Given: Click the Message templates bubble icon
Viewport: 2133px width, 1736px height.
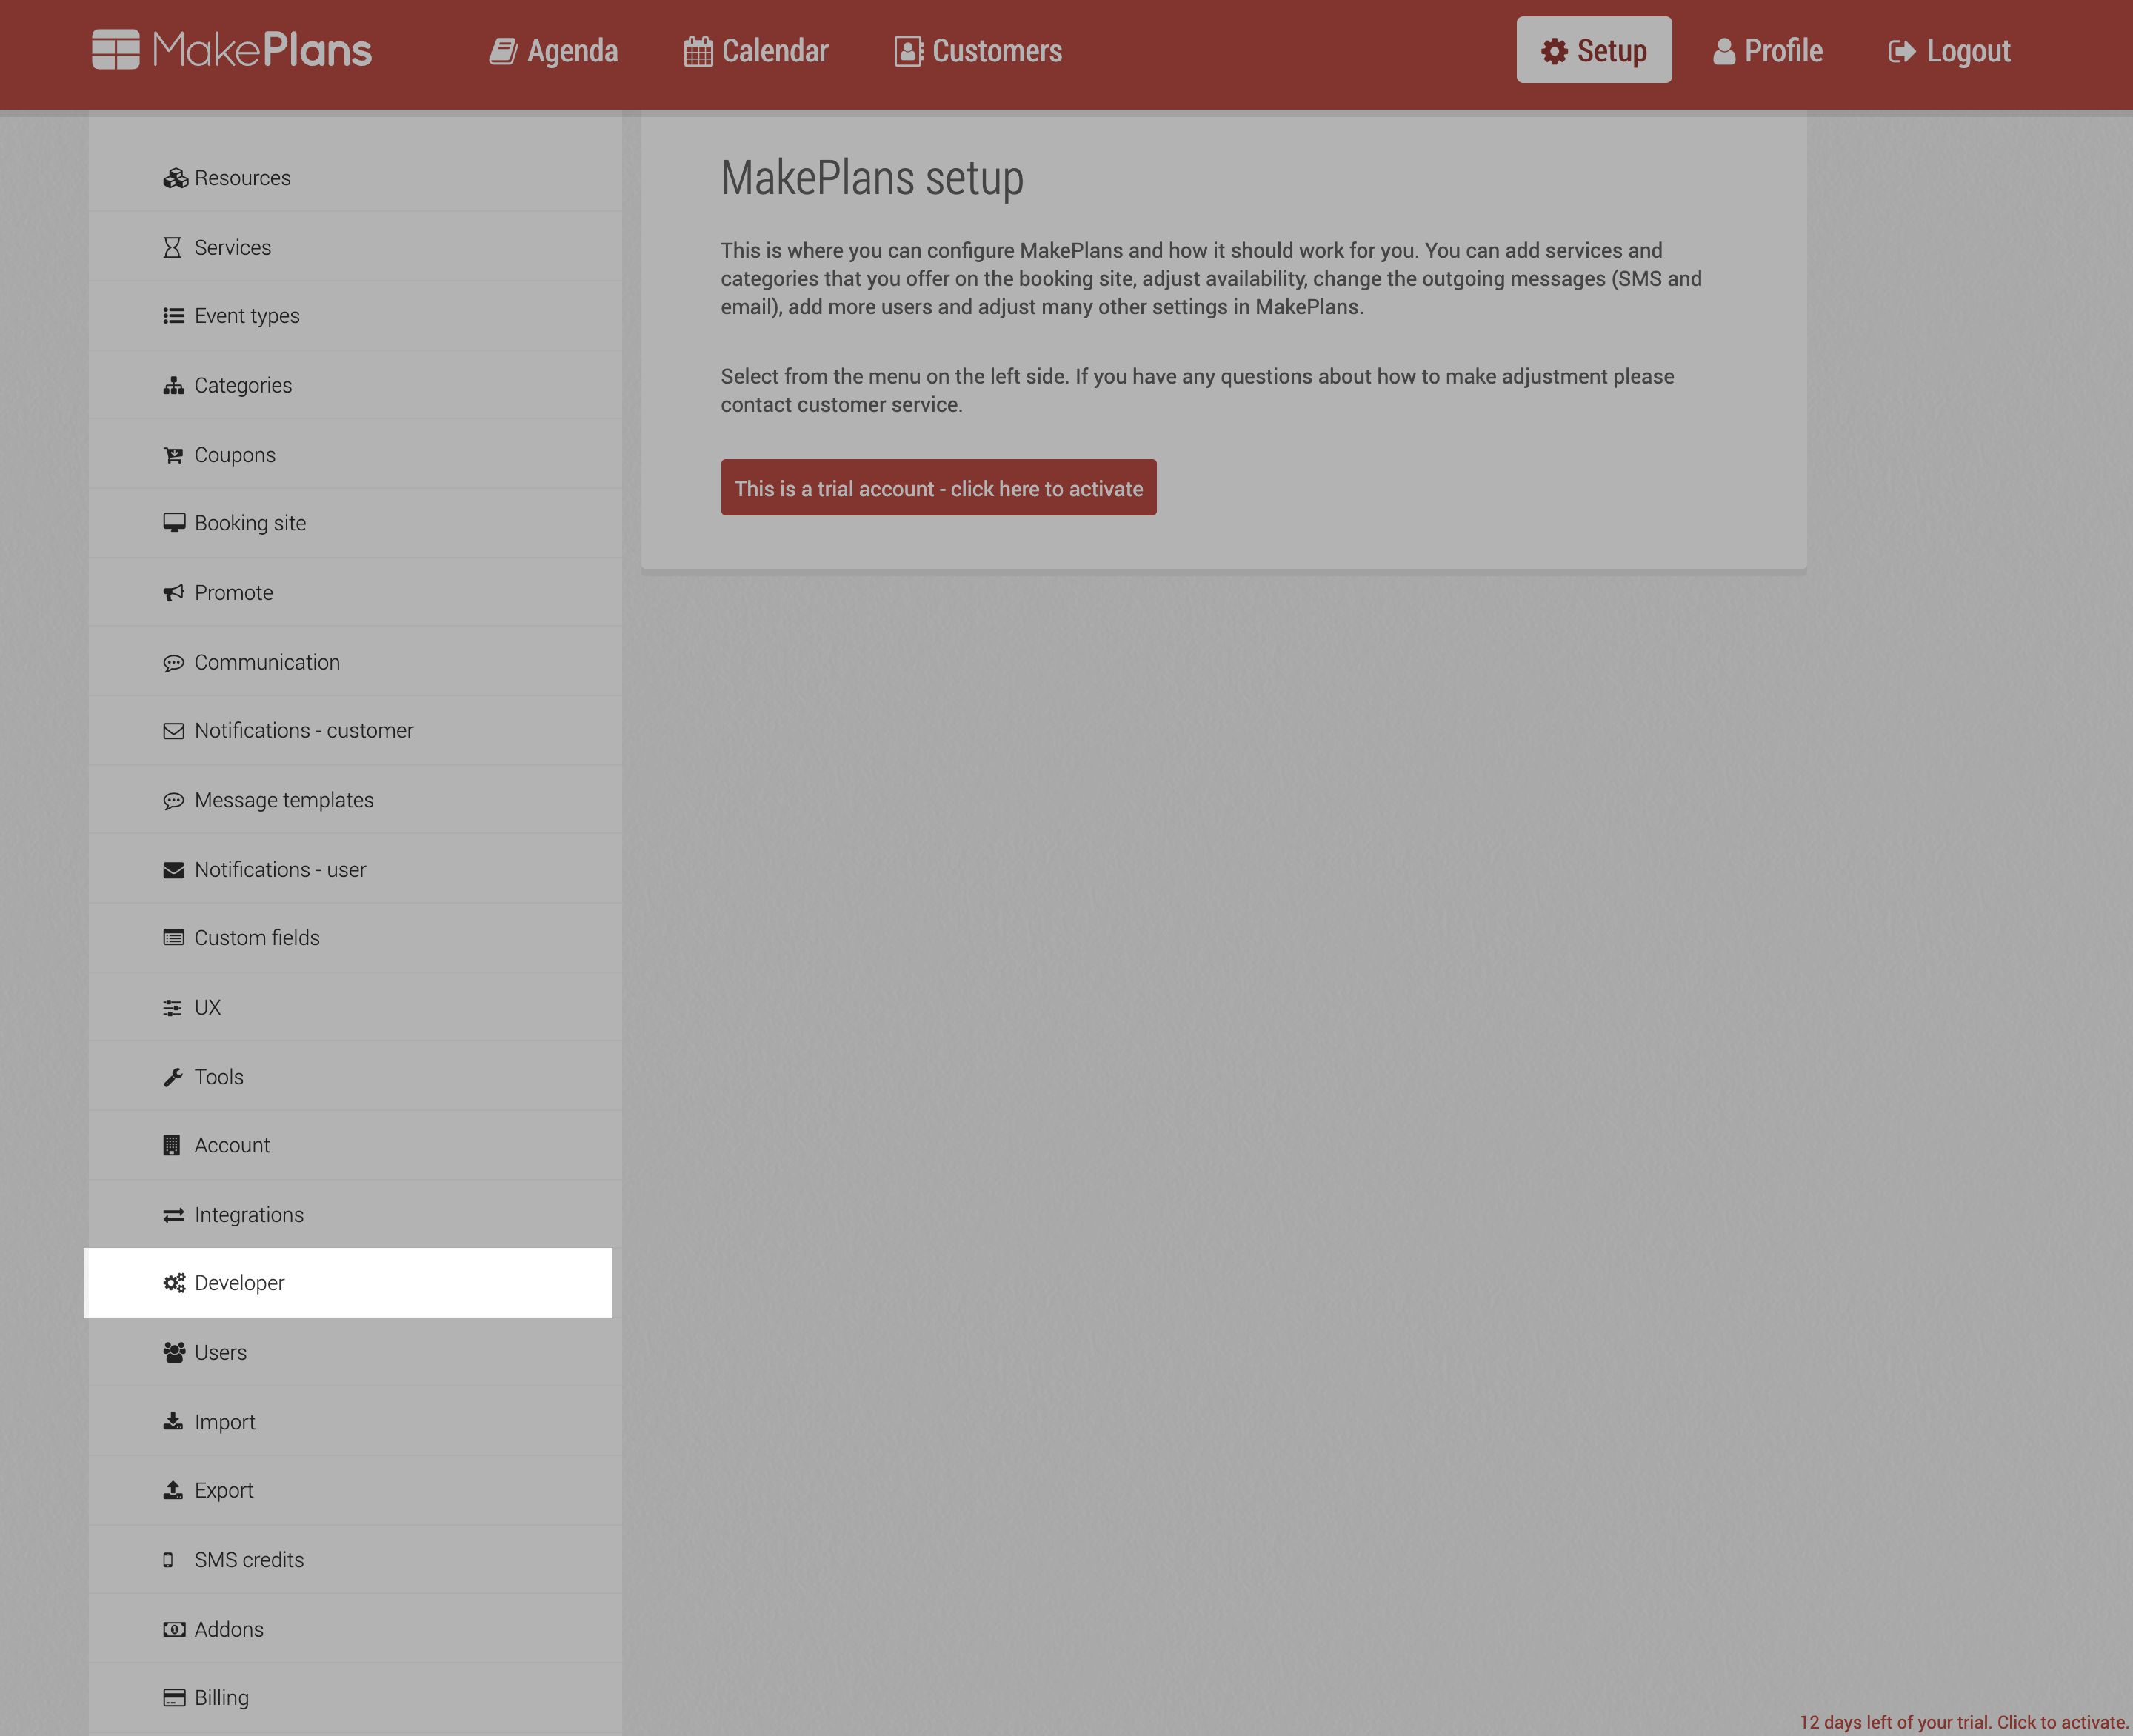Looking at the screenshot, I should [x=173, y=800].
